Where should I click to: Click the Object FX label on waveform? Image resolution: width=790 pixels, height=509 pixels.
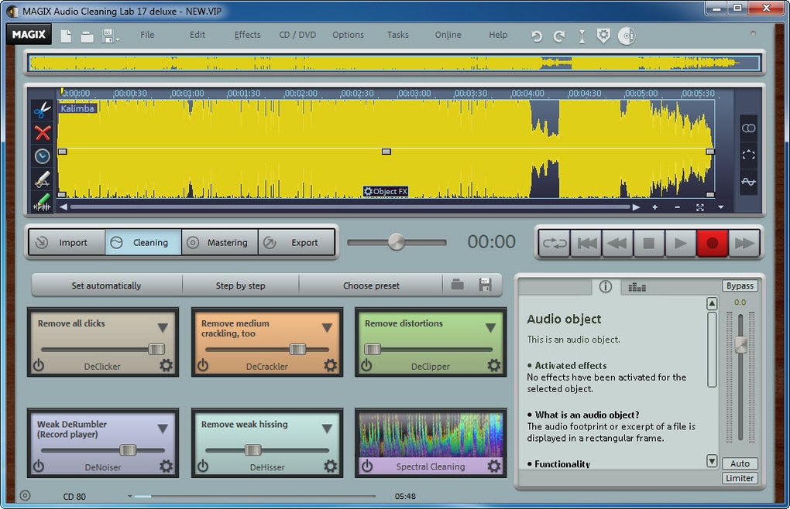(x=386, y=192)
